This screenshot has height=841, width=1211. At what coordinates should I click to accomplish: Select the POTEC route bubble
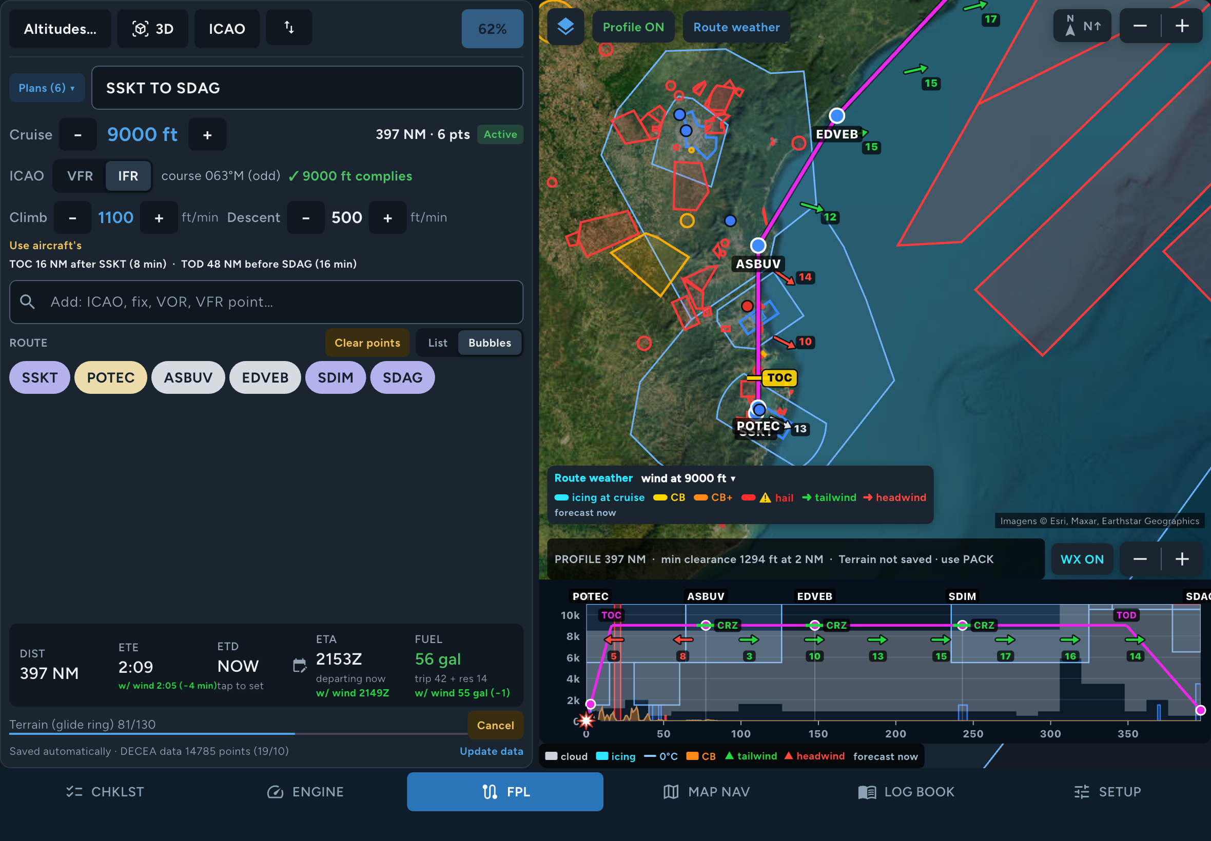point(111,378)
